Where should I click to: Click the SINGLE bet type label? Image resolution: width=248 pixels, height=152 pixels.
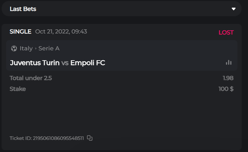pos(20,32)
